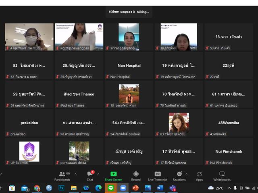The height and width of the screenshot is (193, 258).
Task: Click muted mic icon on sirirat phanphop
Action: [x=107, y=48]
